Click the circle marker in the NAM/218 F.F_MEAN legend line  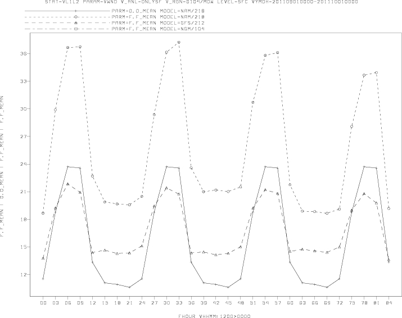coord(75,17)
